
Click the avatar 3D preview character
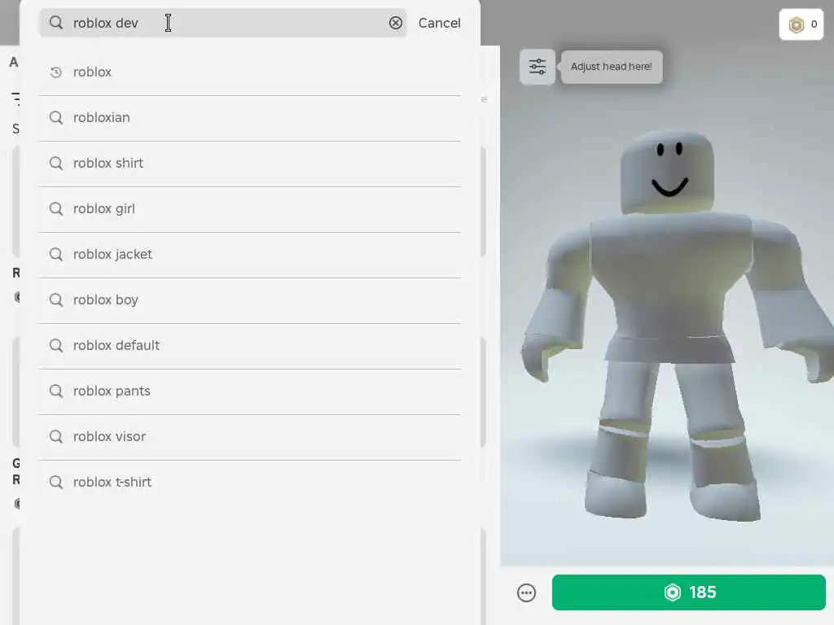(675, 324)
